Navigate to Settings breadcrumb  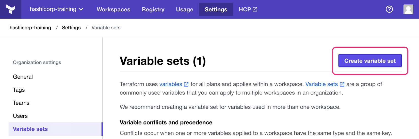[71, 28]
